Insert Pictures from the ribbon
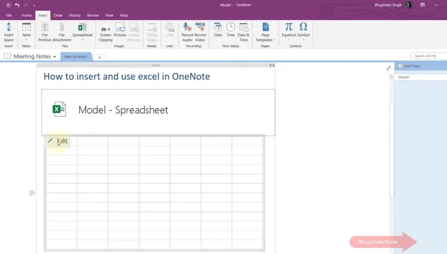447x254 pixels. pos(120,30)
